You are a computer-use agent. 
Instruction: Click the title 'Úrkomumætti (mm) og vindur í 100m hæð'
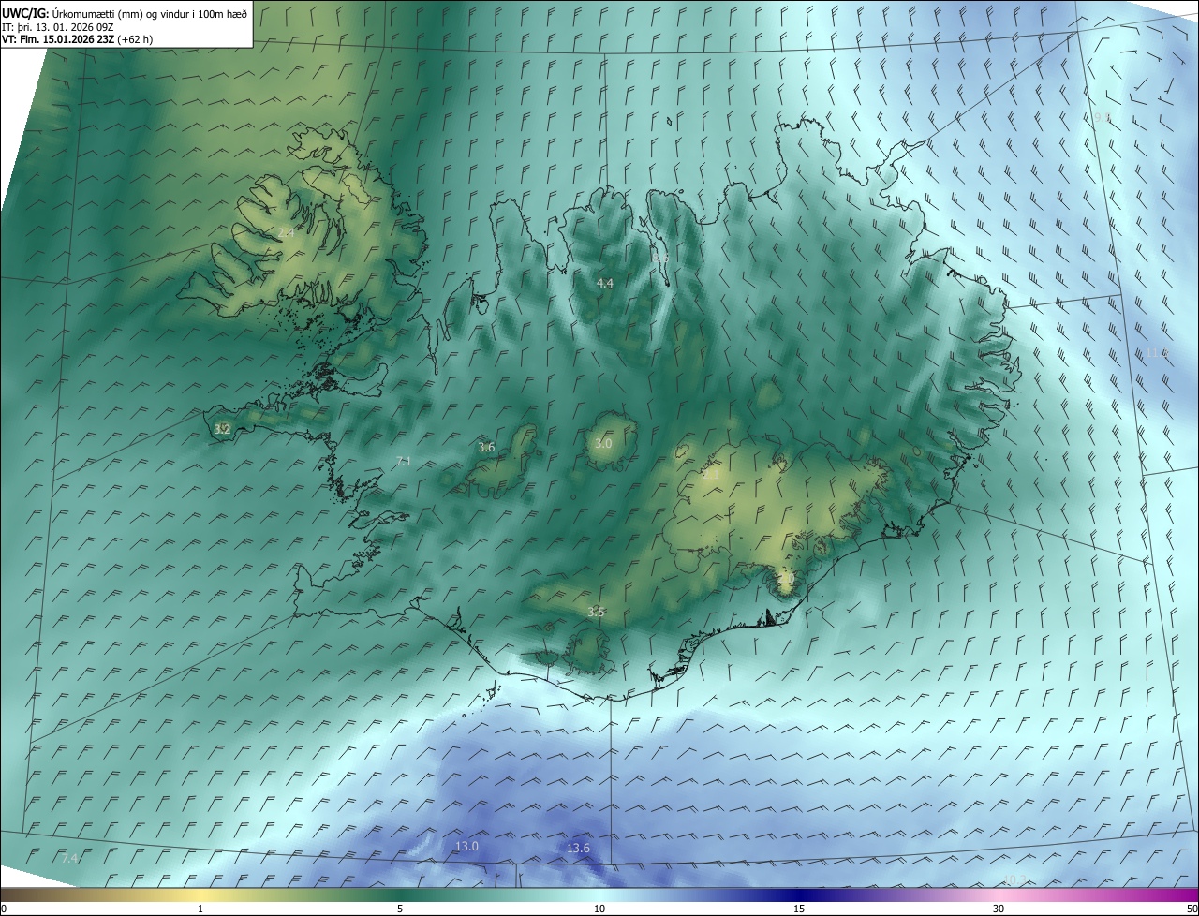click(150, 13)
